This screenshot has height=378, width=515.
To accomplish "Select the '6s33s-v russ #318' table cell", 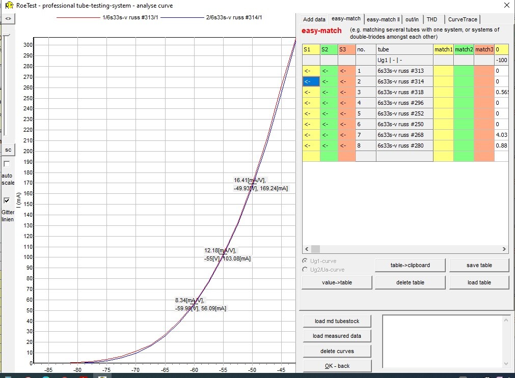I will (x=404, y=92).
